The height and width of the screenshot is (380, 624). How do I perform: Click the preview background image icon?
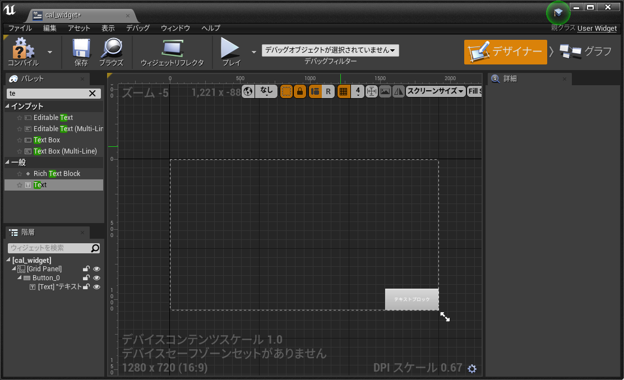[x=385, y=91]
